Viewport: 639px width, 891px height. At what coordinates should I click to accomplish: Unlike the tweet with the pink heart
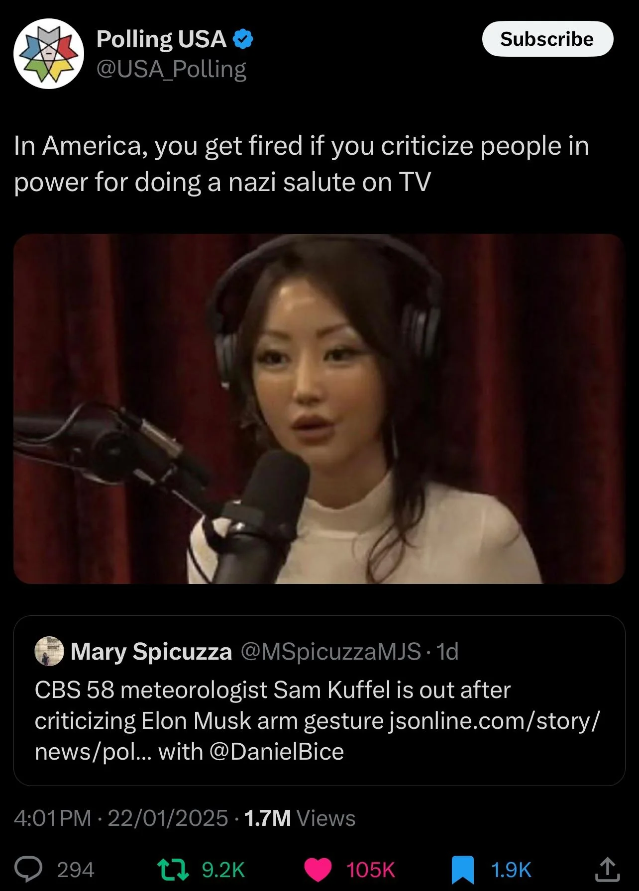pos(318,870)
